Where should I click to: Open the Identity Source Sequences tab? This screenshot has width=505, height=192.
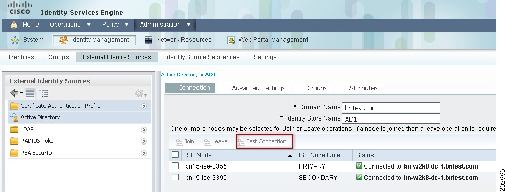202,57
